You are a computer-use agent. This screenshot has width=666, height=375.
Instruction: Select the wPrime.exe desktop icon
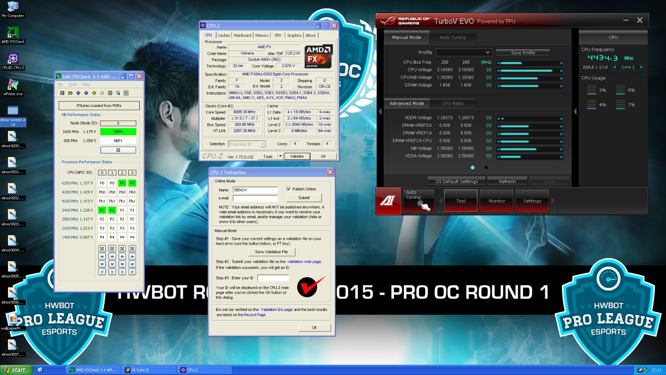pyautogui.click(x=13, y=87)
